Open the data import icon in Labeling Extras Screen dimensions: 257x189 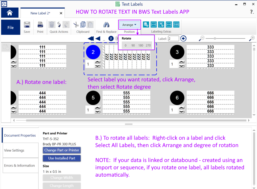[146, 25]
